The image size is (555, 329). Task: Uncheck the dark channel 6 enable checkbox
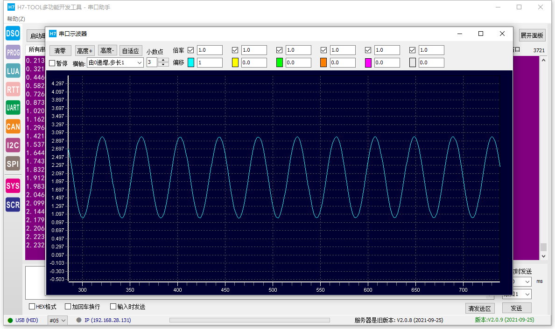412,50
